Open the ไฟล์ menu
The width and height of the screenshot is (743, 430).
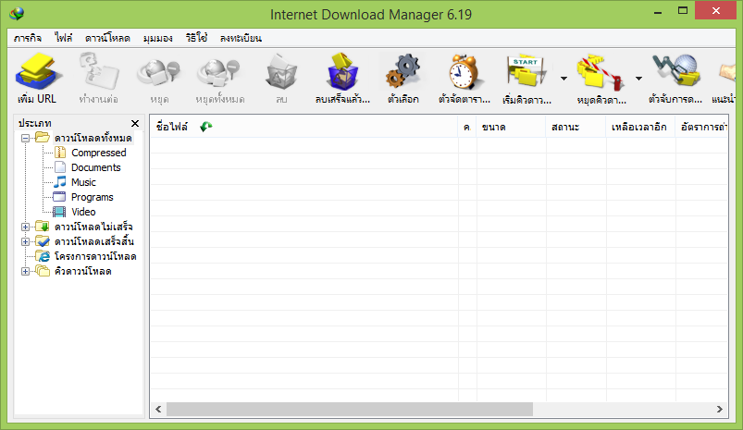[x=63, y=38]
